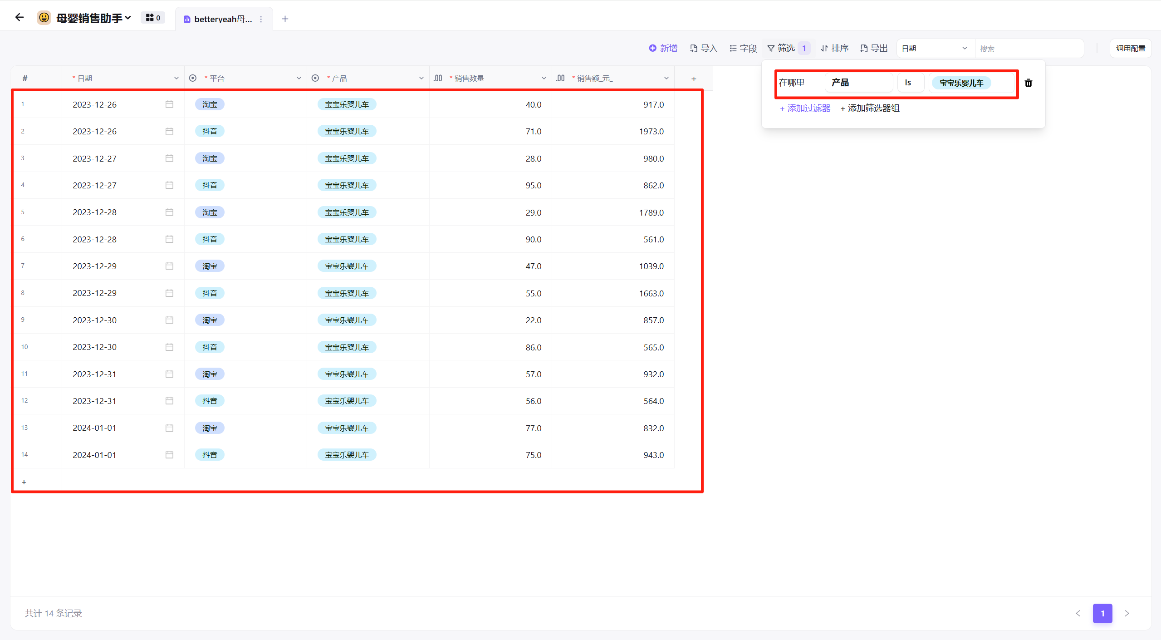Viewport: 1161px width, 640px height.
Task: Expand the 日期 search field dropdown
Action: click(935, 48)
